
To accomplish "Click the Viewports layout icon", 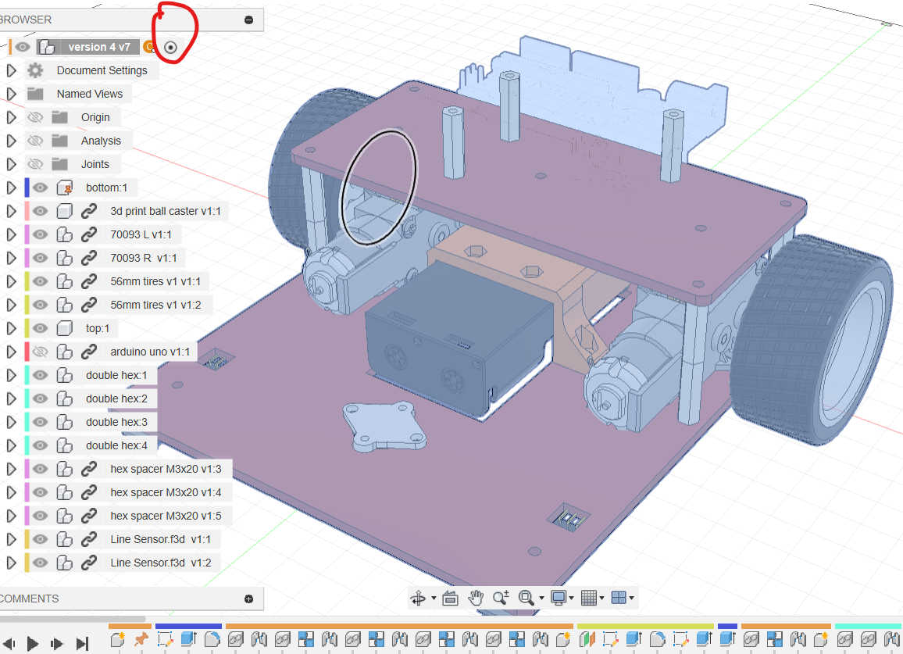I will pyautogui.click(x=619, y=599).
